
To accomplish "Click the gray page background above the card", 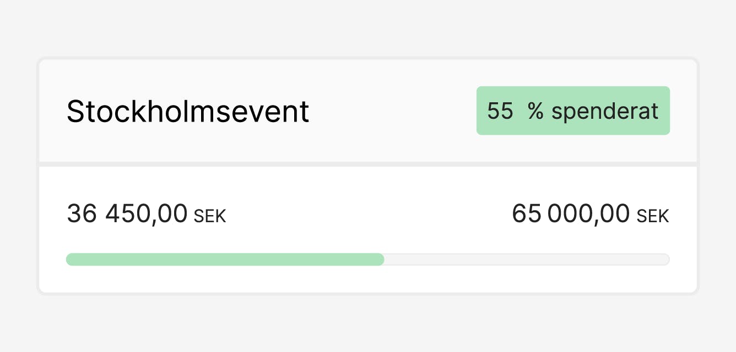I will point(368,28).
